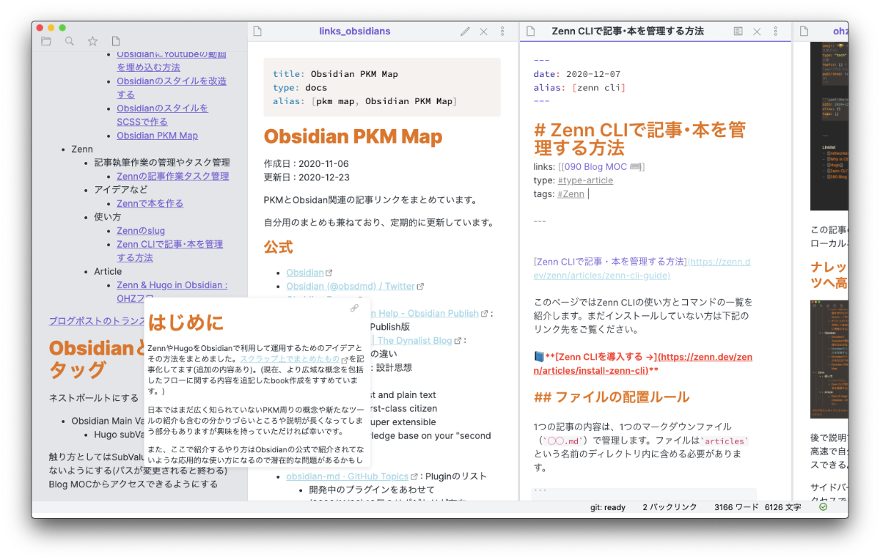Click 作成日：2020-11-06 text
Viewport: 880px width, 560px height.
coord(307,163)
